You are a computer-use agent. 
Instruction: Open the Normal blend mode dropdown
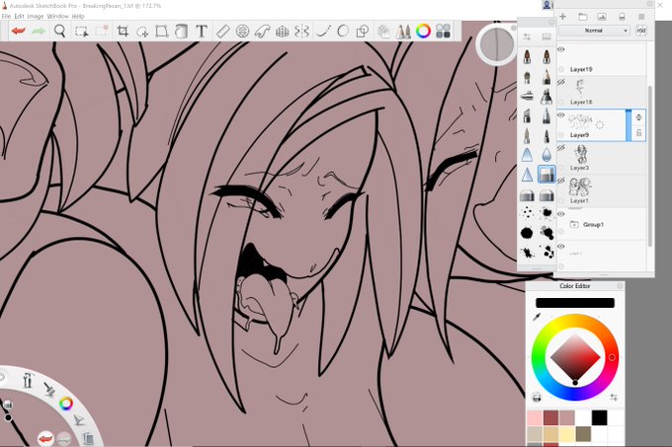(595, 31)
